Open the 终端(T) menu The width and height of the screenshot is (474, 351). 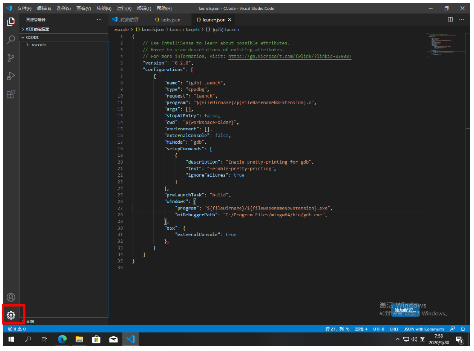click(x=144, y=9)
